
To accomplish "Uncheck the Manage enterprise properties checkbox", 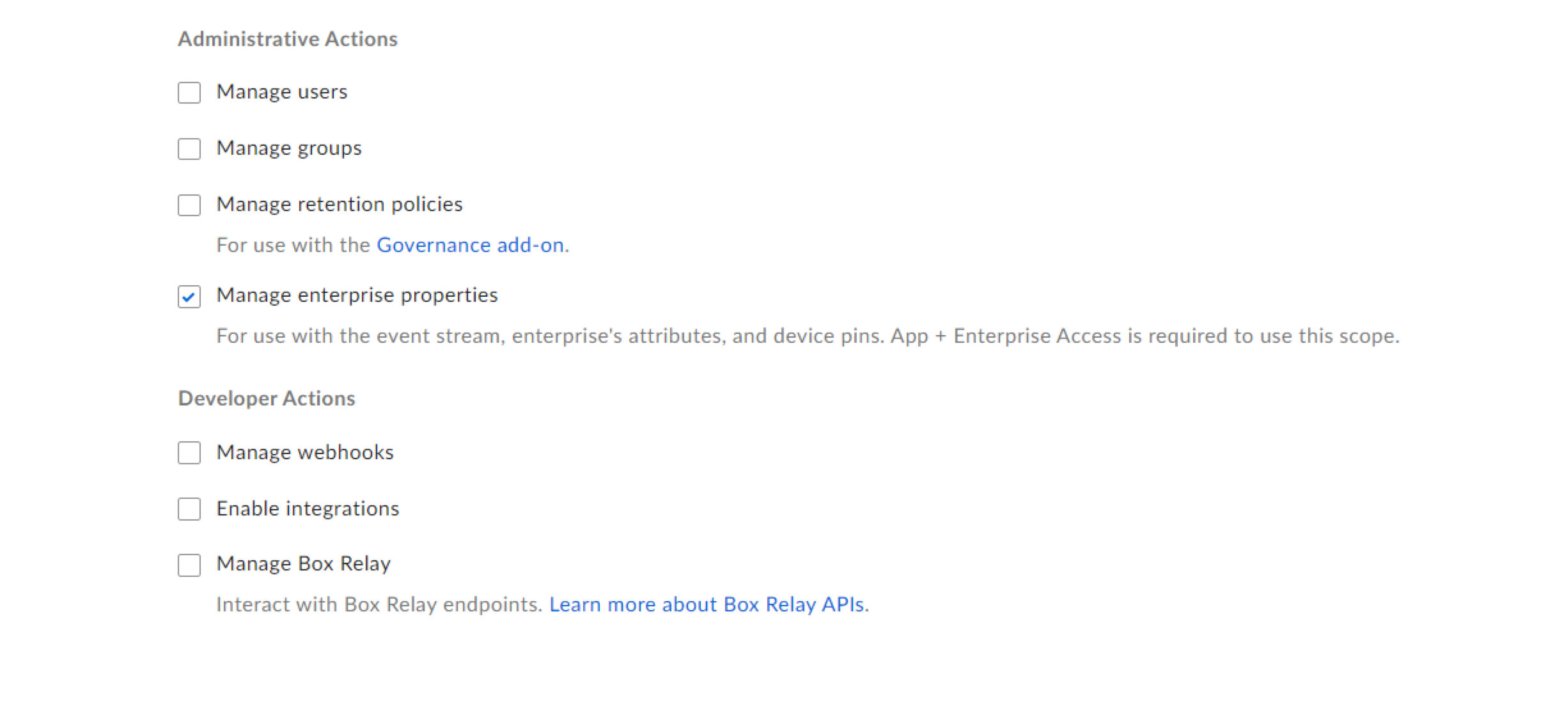I will pyautogui.click(x=189, y=297).
